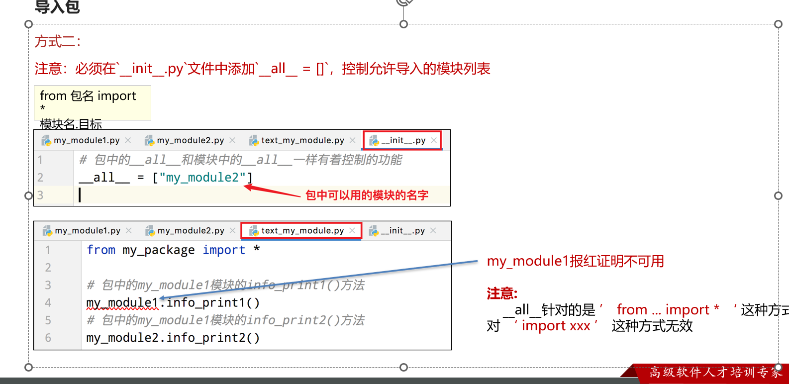789x384 pixels.
Task: Click the rotation handle above the selected text box
Action: [x=404, y=1]
